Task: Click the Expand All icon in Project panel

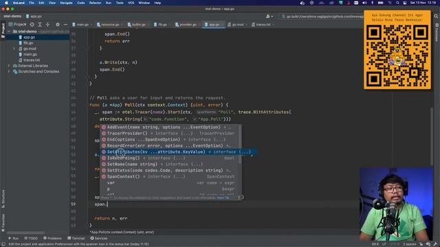Action: coord(40,25)
